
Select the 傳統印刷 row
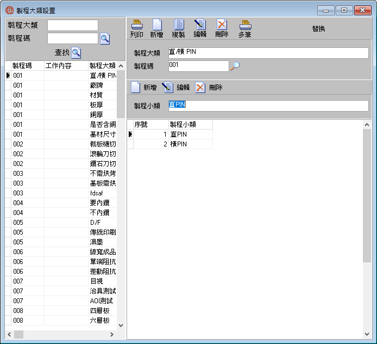tap(61, 232)
